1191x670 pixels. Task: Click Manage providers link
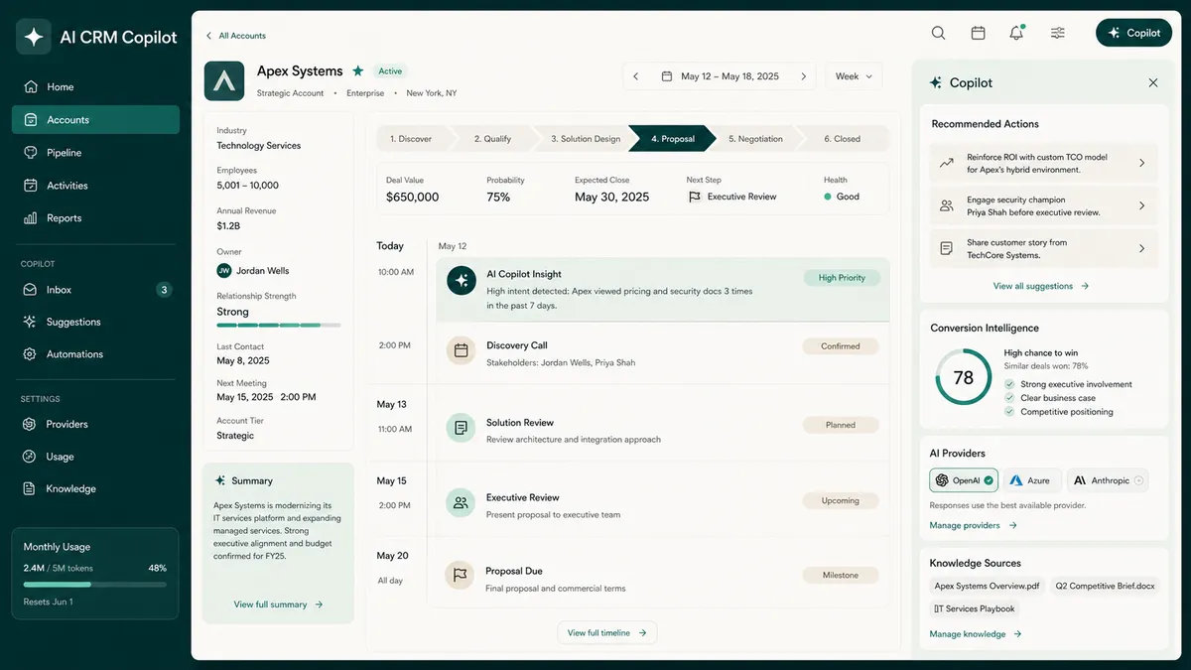click(x=974, y=525)
